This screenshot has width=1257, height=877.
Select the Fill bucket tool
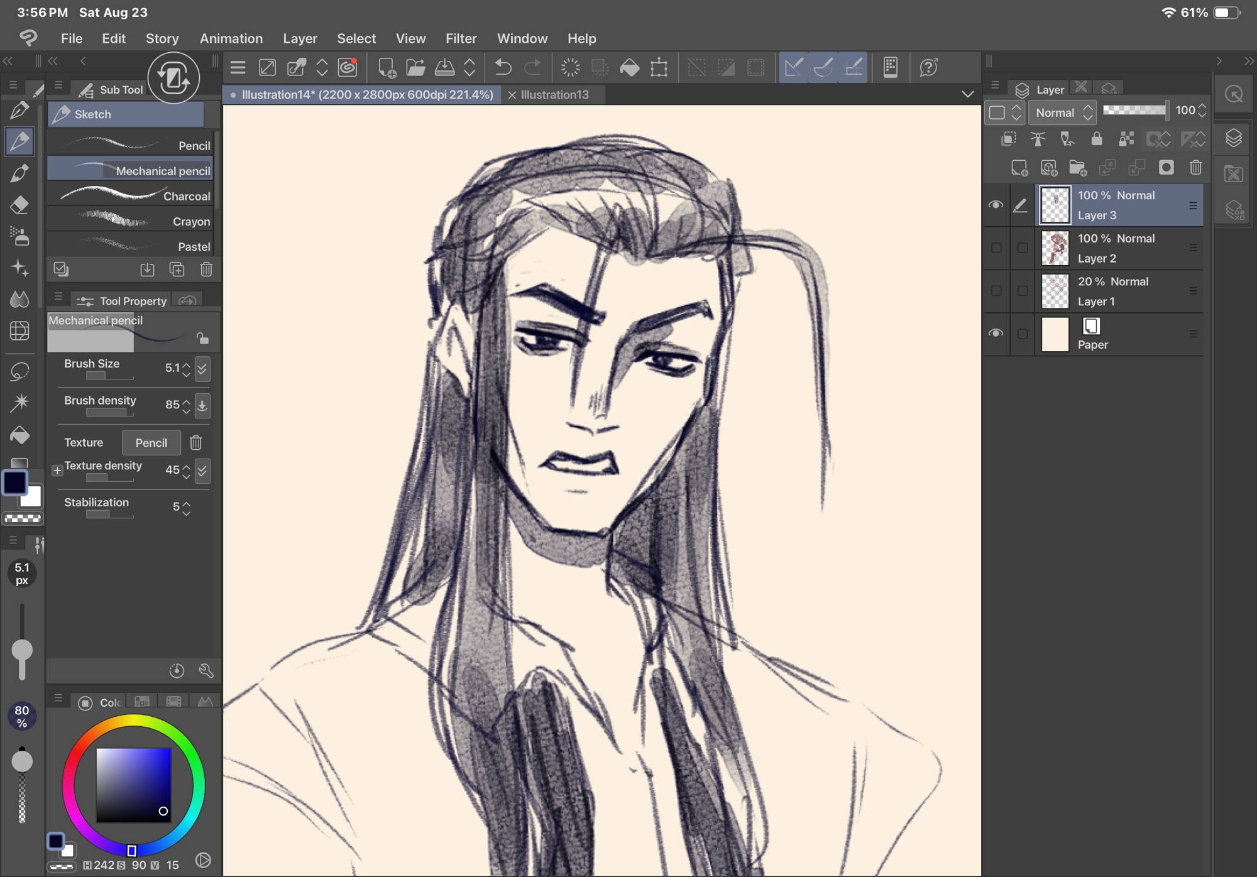(x=19, y=435)
